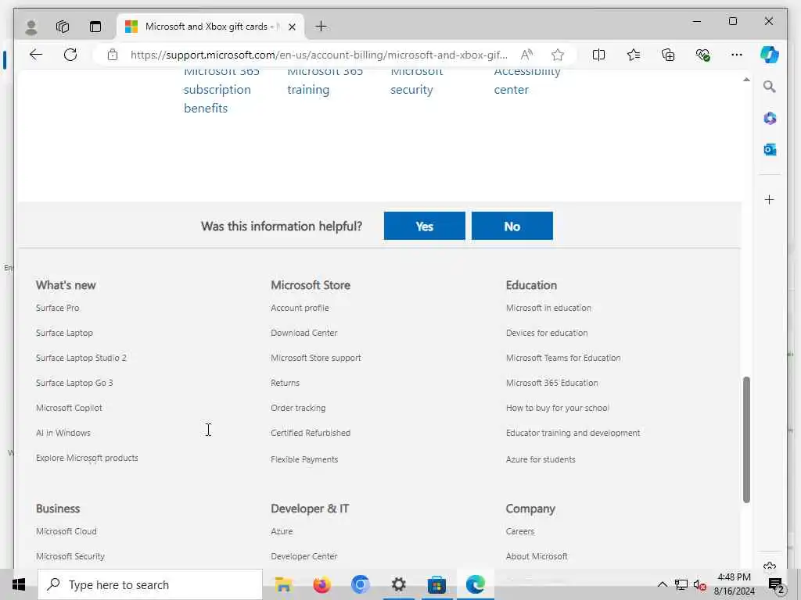Open Order tracking link

pos(298,408)
